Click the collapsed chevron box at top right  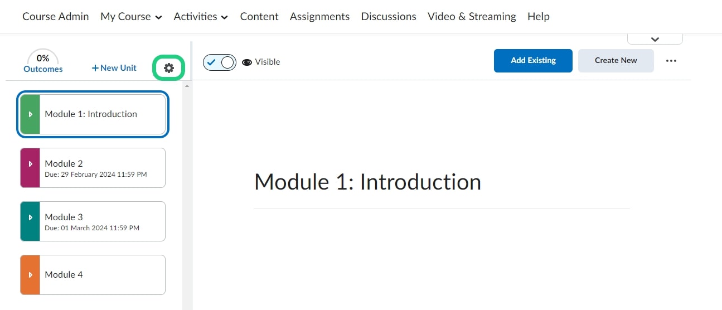click(x=655, y=39)
